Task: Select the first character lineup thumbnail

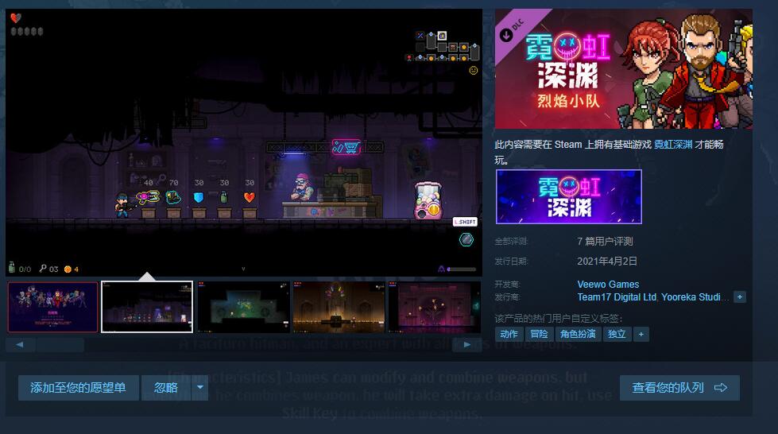Action: point(52,307)
